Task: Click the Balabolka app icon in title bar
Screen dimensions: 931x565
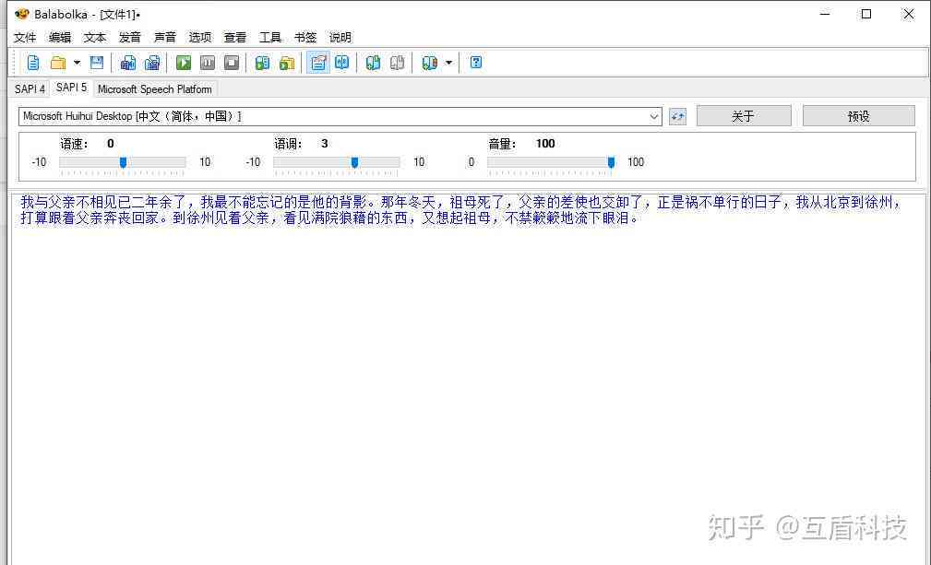Action: pos(21,14)
